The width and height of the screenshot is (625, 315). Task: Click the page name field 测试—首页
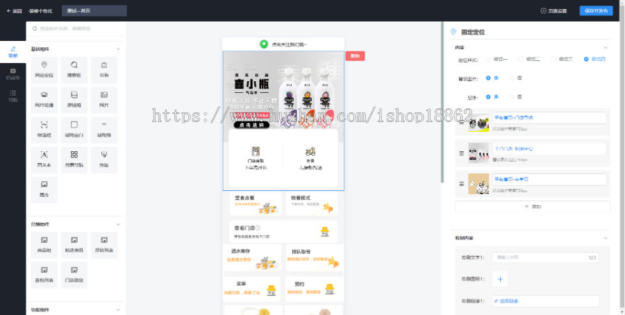tap(94, 10)
